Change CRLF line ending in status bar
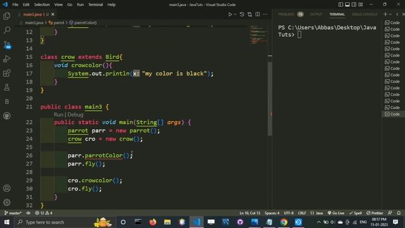The height and width of the screenshot is (228, 405). 302,213
